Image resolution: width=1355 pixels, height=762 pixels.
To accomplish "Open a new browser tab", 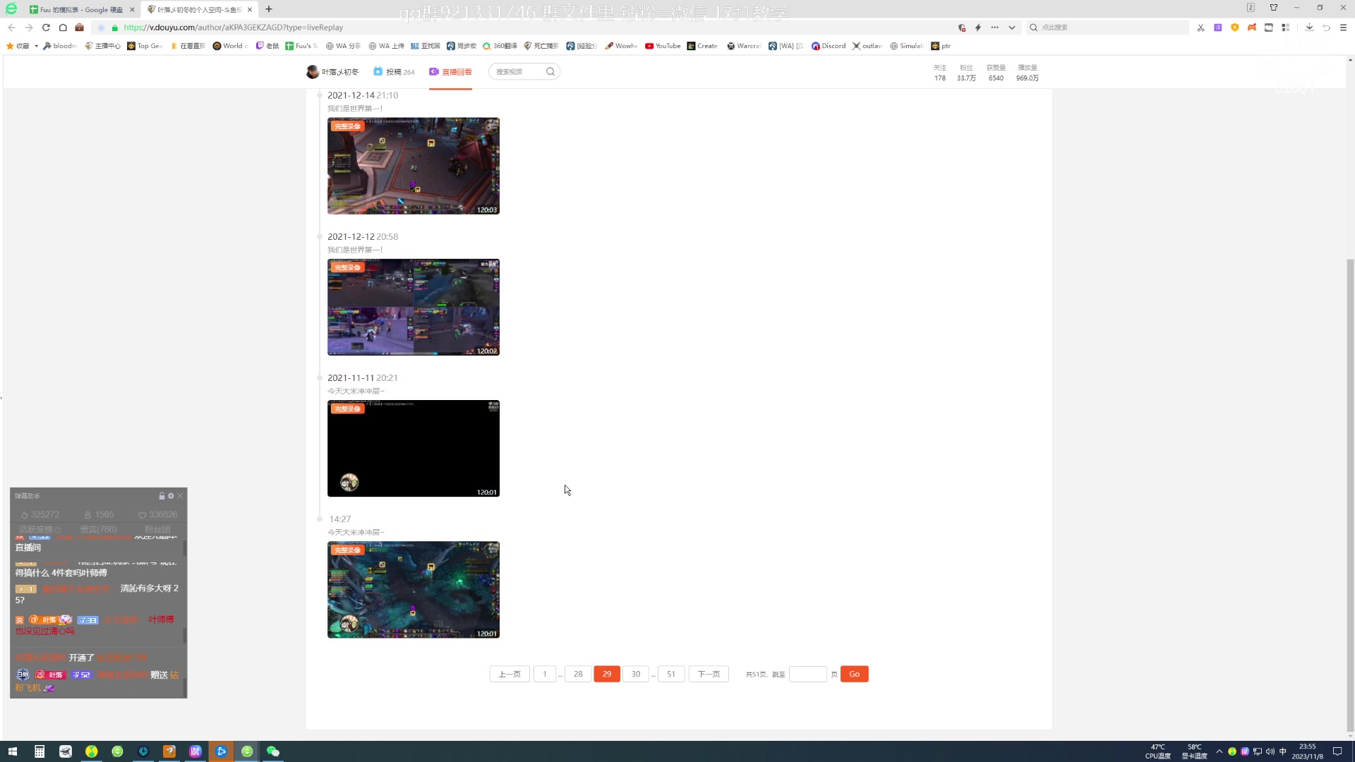I will click(x=269, y=9).
